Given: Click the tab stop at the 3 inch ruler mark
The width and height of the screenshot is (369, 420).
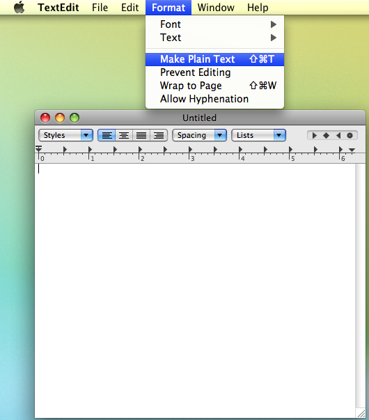Looking at the screenshot, I should [190, 149].
